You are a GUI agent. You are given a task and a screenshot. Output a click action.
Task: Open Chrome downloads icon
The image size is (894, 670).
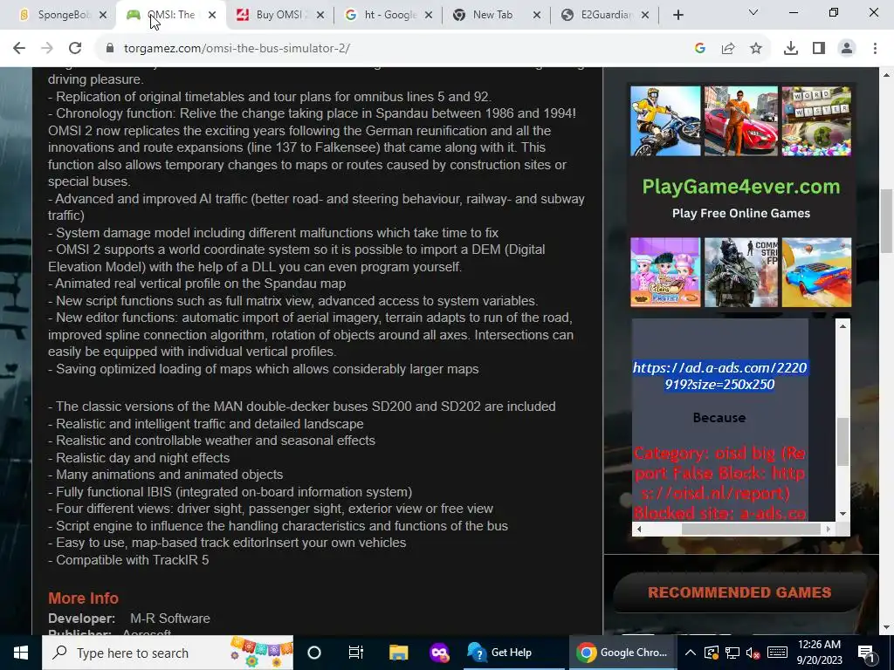(791, 49)
